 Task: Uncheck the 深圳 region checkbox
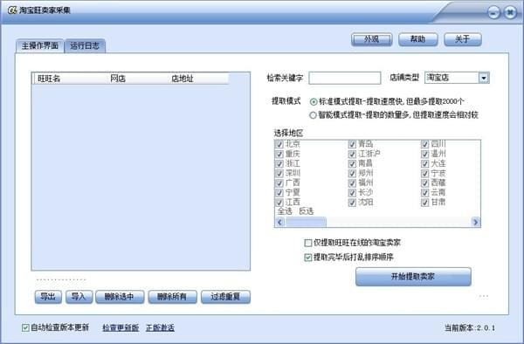pyautogui.click(x=279, y=174)
